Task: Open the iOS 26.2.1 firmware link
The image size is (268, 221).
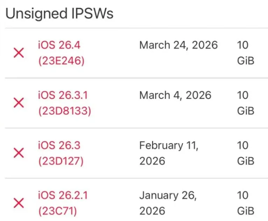Action: [x=63, y=195]
